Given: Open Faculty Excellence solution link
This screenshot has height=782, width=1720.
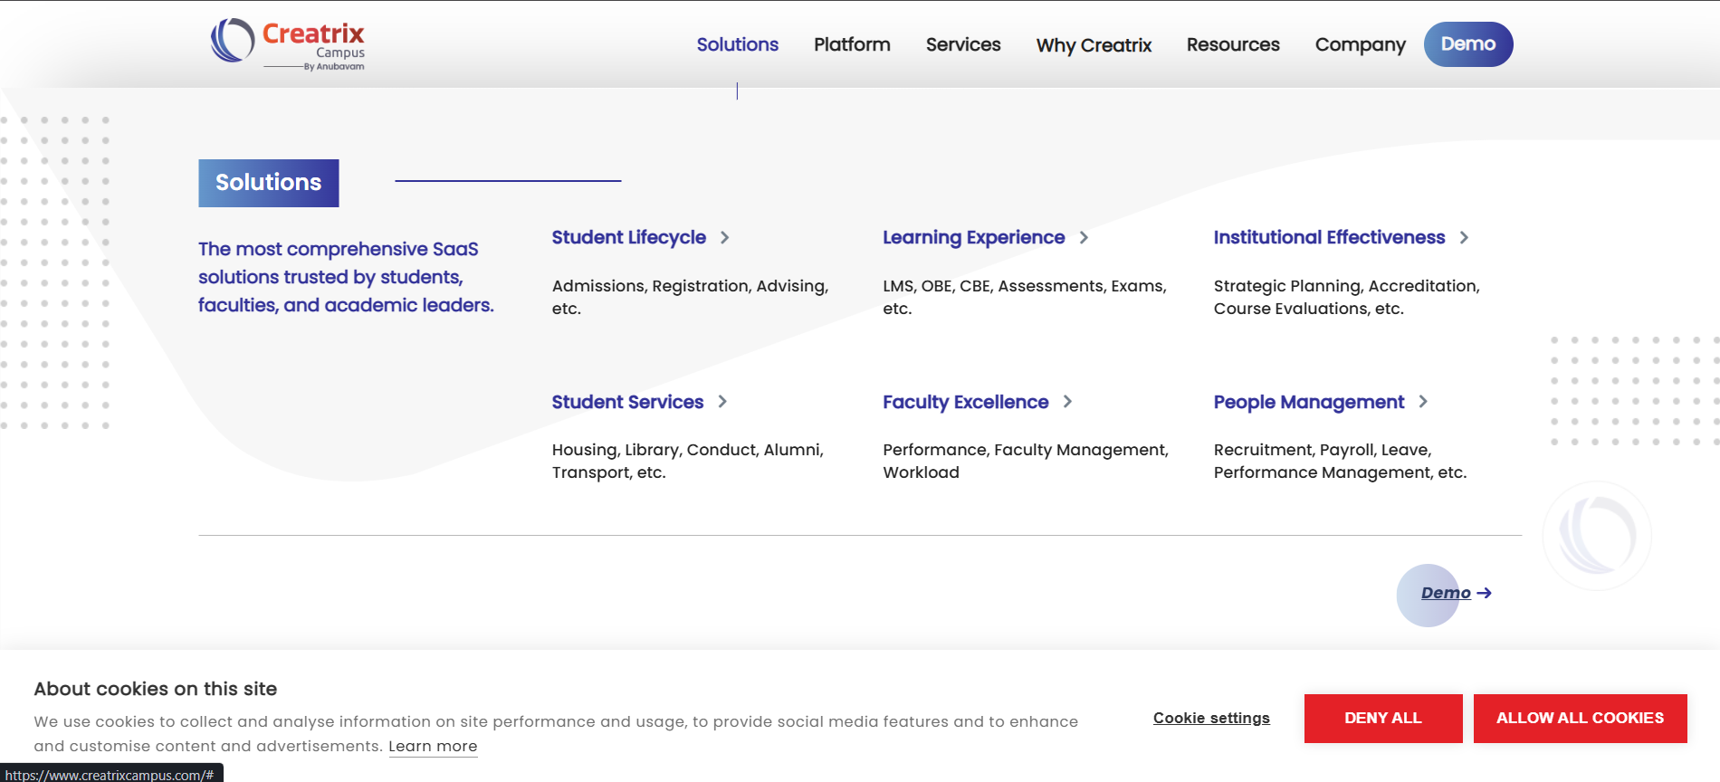Looking at the screenshot, I should [x=966, y=402].
